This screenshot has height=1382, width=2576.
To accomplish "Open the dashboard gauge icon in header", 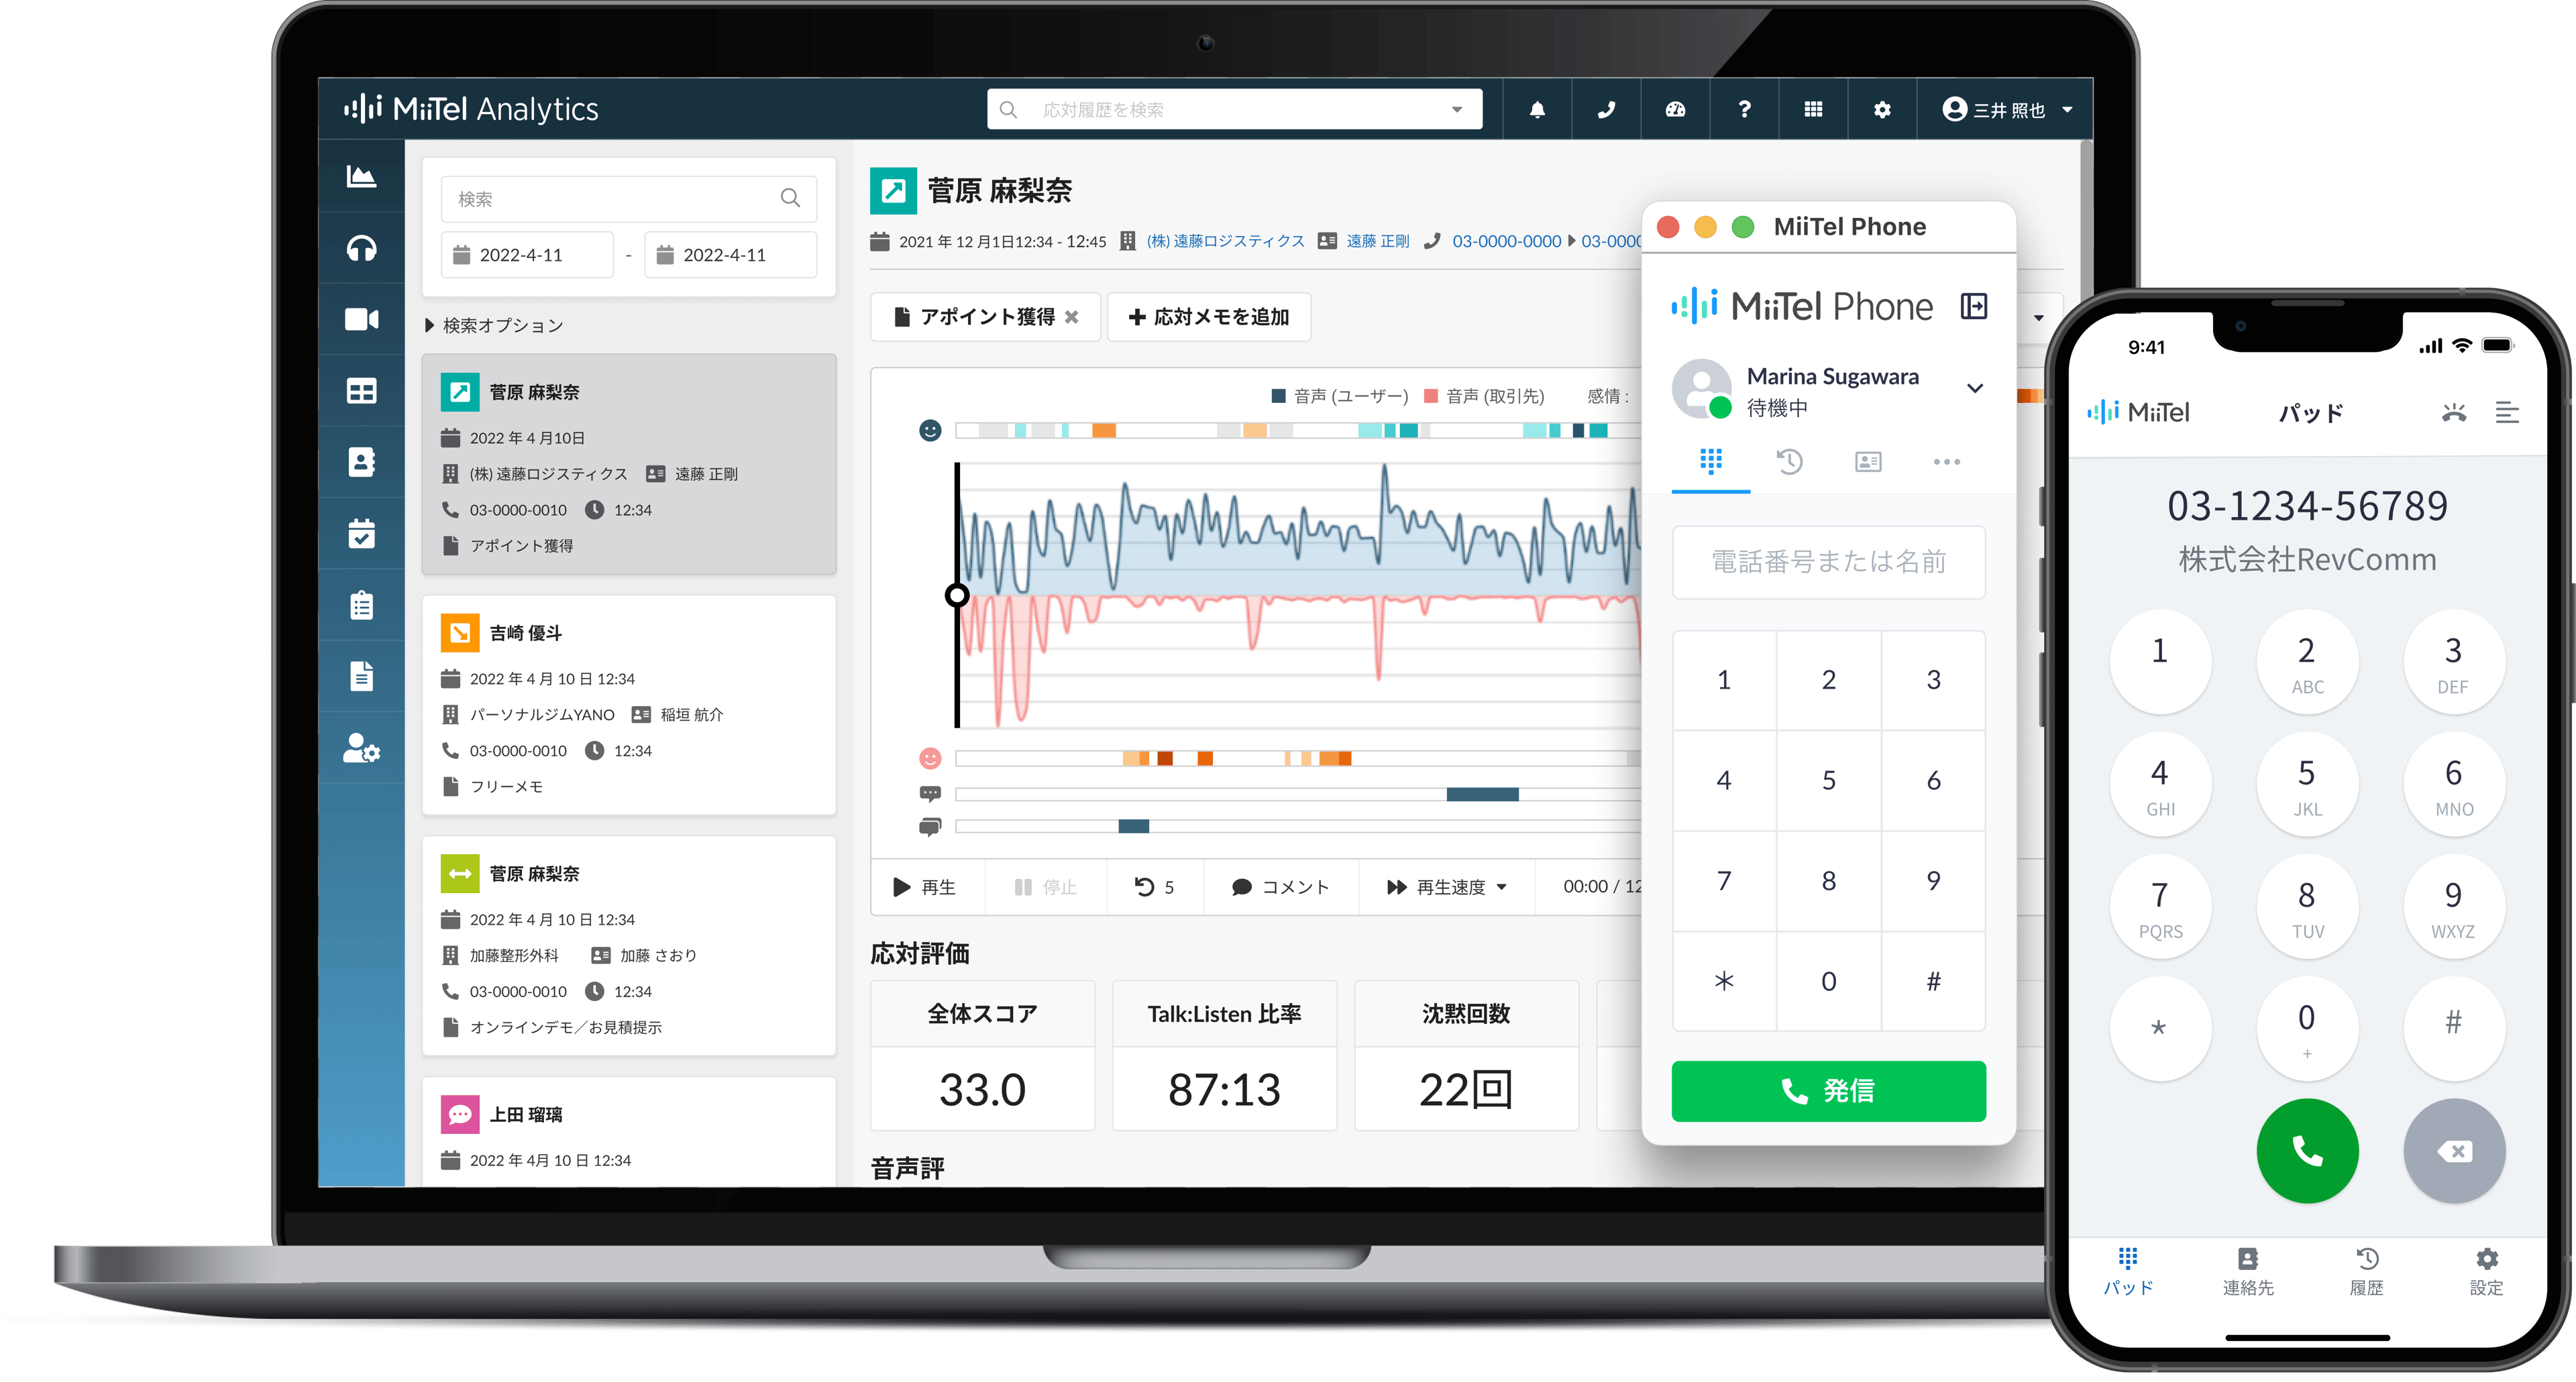I will pos(1675,110).
